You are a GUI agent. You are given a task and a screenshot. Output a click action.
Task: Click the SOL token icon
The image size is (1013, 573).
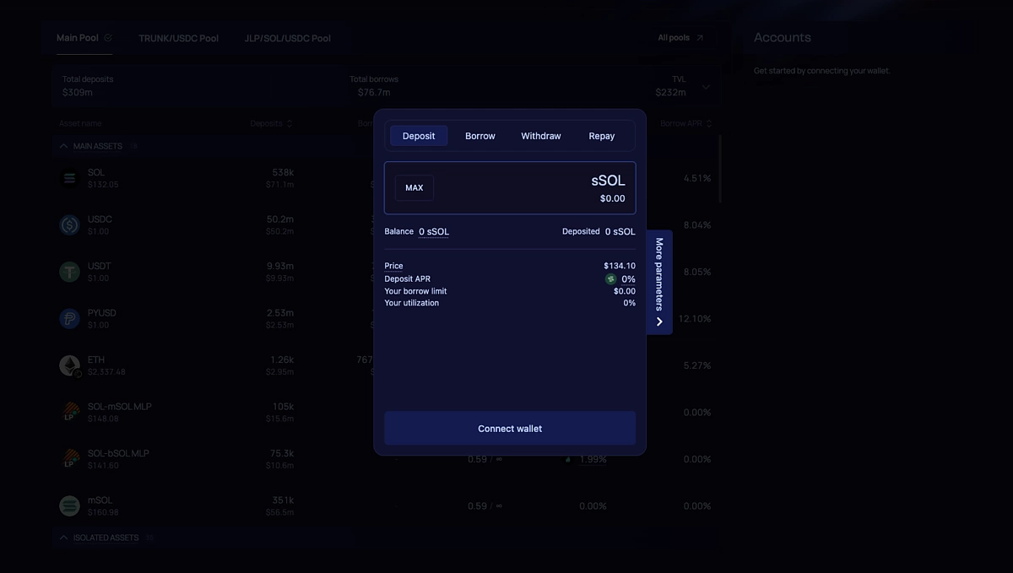(69, 177)
